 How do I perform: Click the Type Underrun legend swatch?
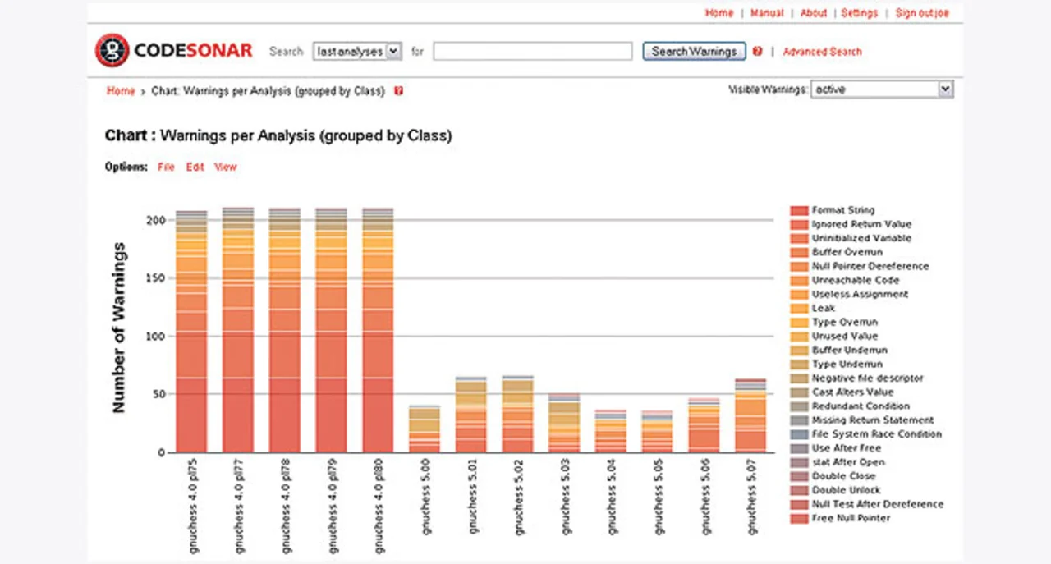pyautogui.click(x=799, y=364)
